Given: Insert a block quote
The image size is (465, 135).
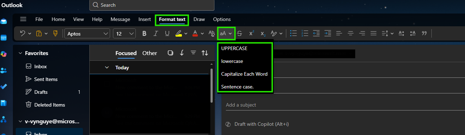Looking at the screenshot, I should click(x=424, y=33).
